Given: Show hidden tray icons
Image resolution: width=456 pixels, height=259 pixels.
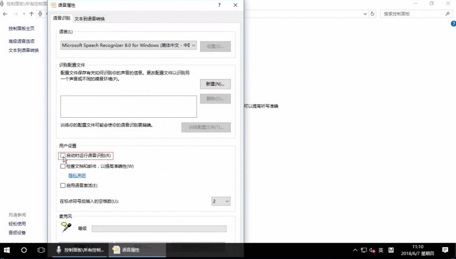Looking at the screenshot, I should [355, 250].
